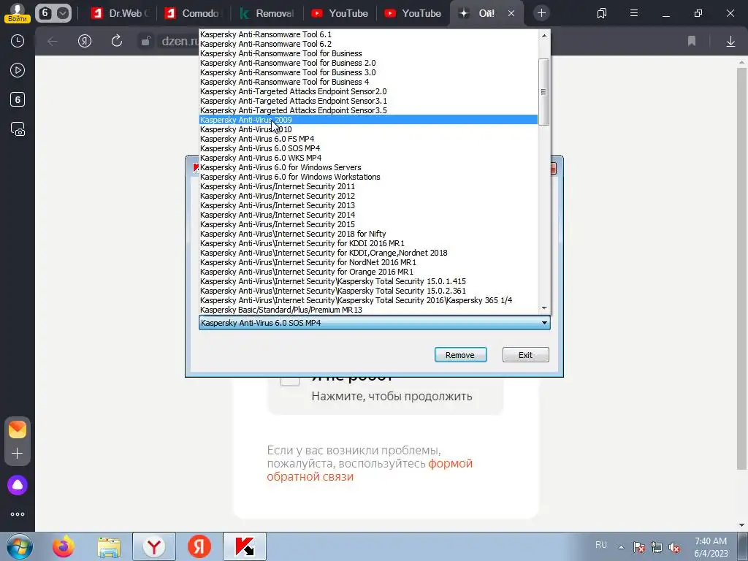This screenshot has width=748, height=561.
Task: Open the bookmarks collections icon in title bar
Action: coord(602,13)
